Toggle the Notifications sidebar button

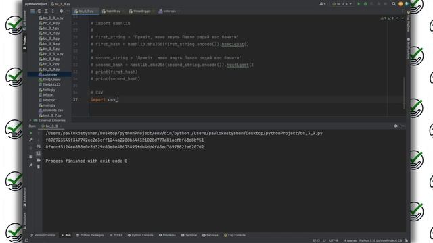408,48
